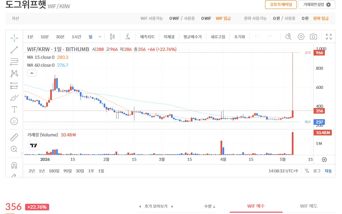Toggle percent scale mode

(307, 171)
